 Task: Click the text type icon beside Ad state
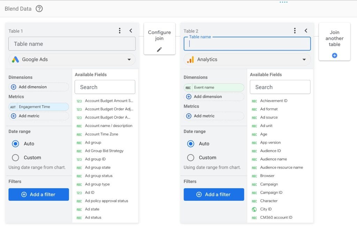[79, 210]
